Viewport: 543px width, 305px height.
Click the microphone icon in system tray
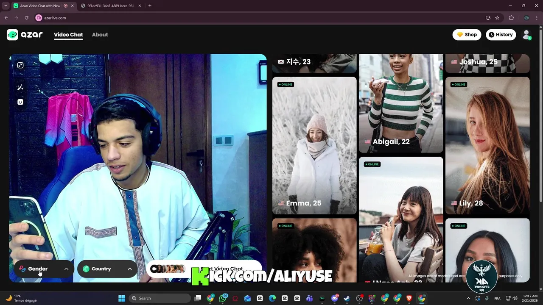click(x=487, y=298)
